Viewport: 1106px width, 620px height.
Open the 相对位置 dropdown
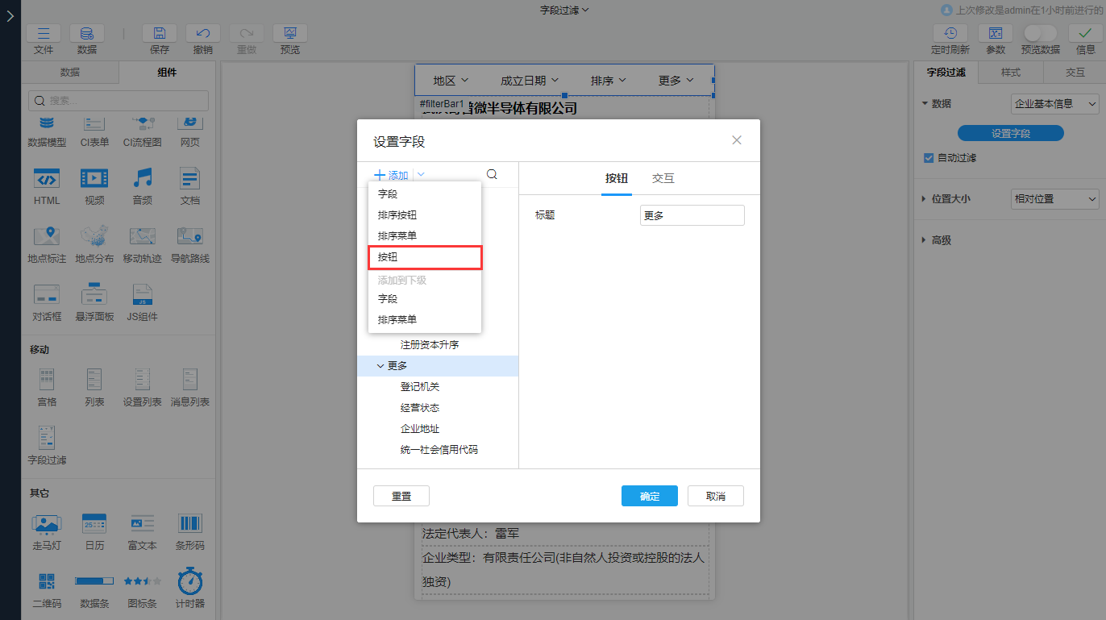click(x=1054, y=198)
